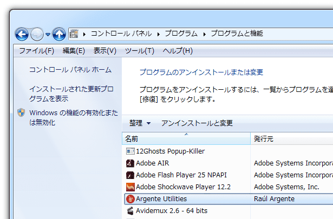The image size is (333, 219).
Task: Click the greyed Forward navigation arrow
Action: tap(37, 34)
